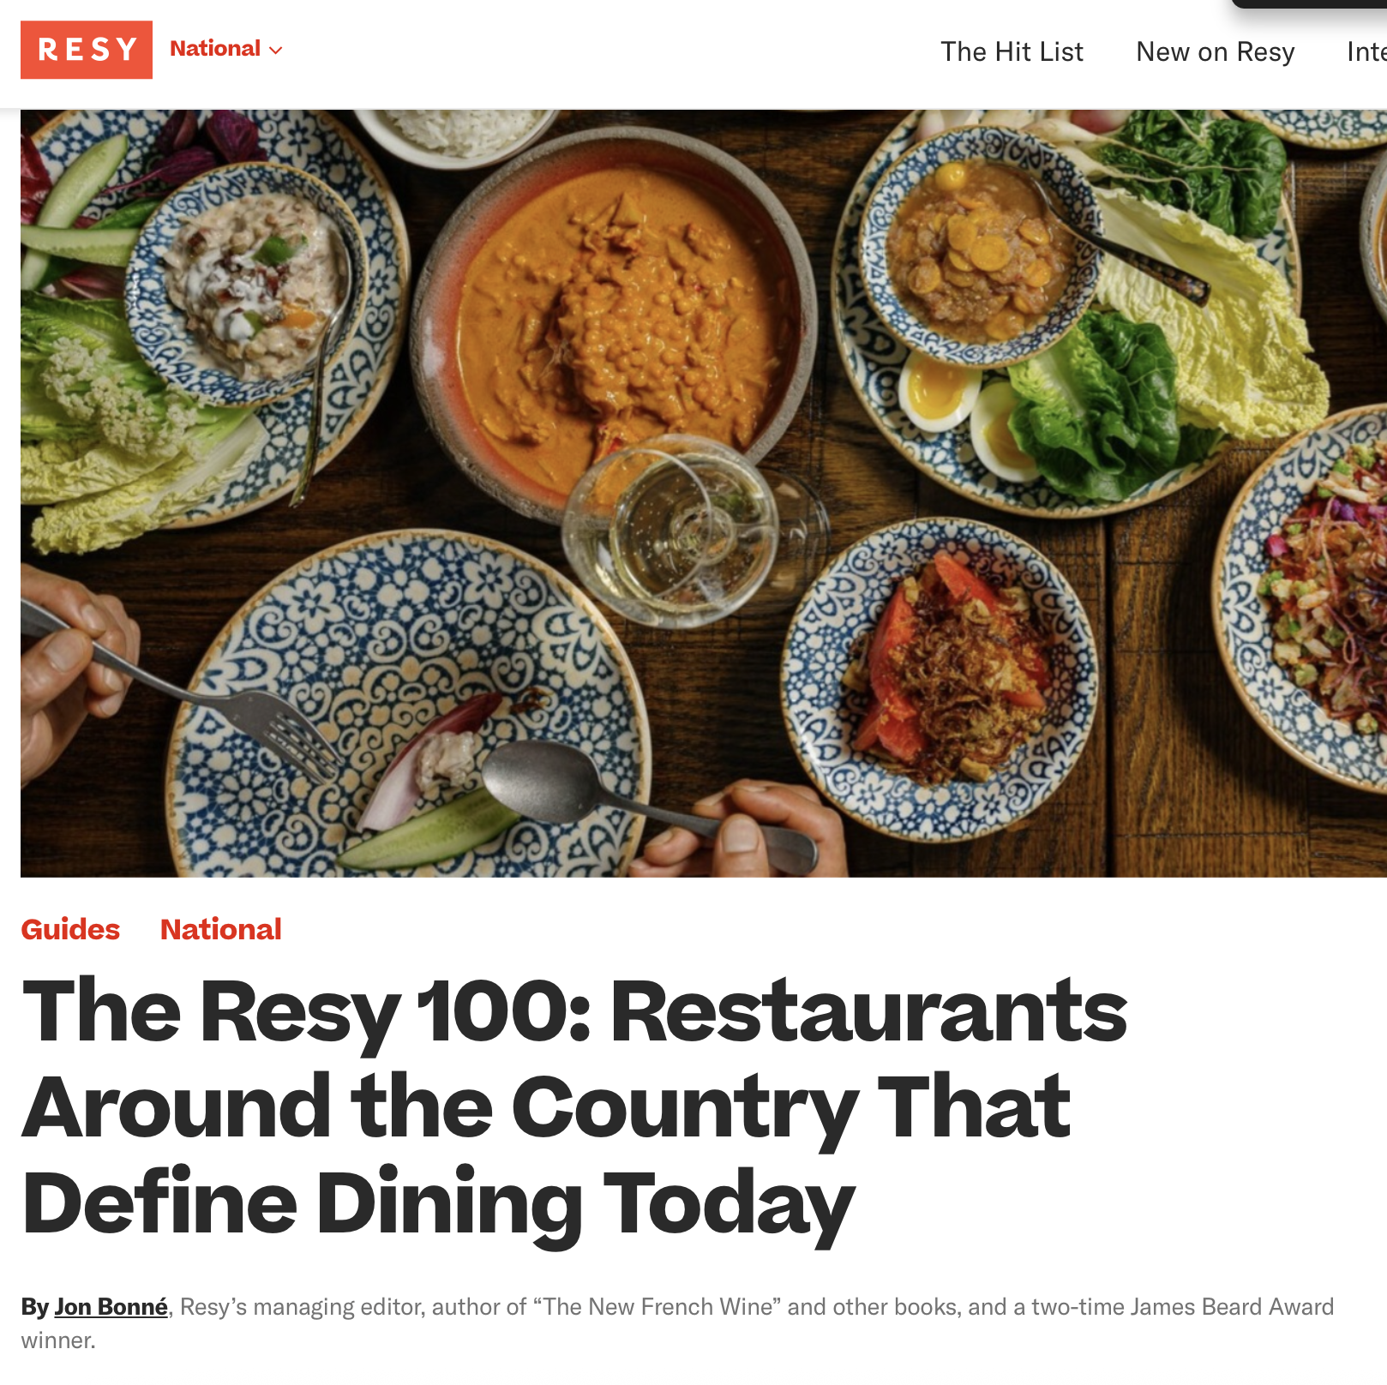Click the dark bar at top right corner
This screenshot has height=1385, width=1387.
coord(1309,4)
